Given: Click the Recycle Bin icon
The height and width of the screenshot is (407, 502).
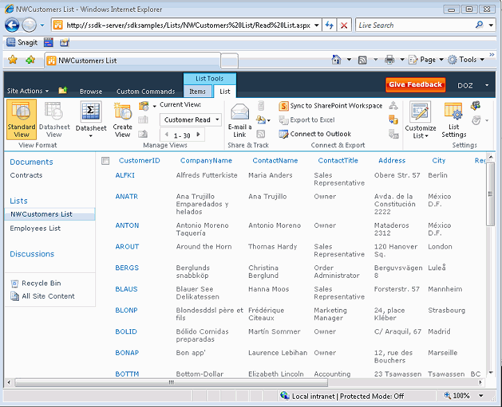Looking at the screenshot, I should (15, 283).
